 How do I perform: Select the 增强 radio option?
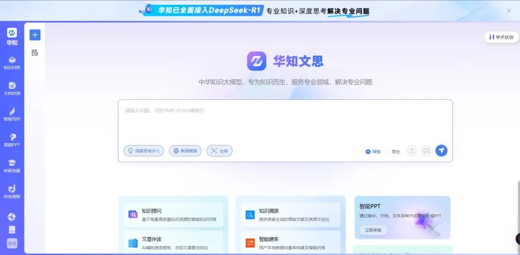(368, 152)
